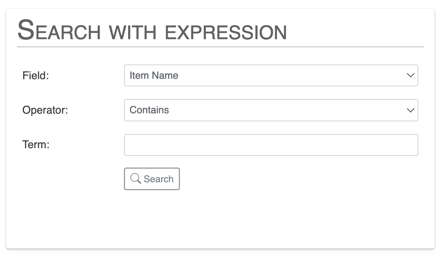
Task: Submit the search form
Action: click(152, 179)
